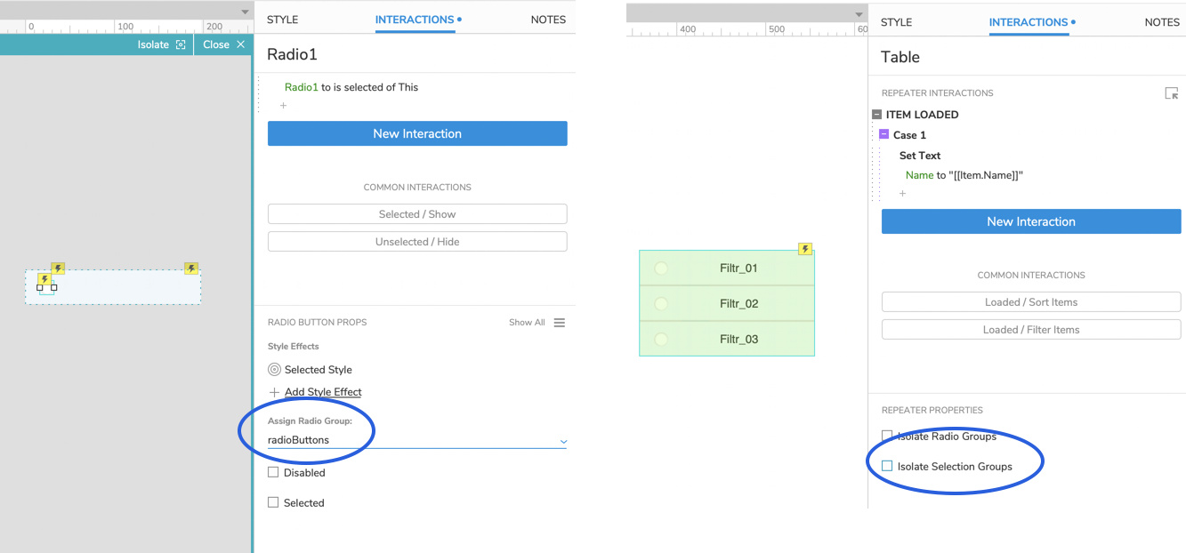Viewport: 1186px width, 553px height.
Task: Click the plus icon under Name Set Text action
Action: (x=902, y=194)
